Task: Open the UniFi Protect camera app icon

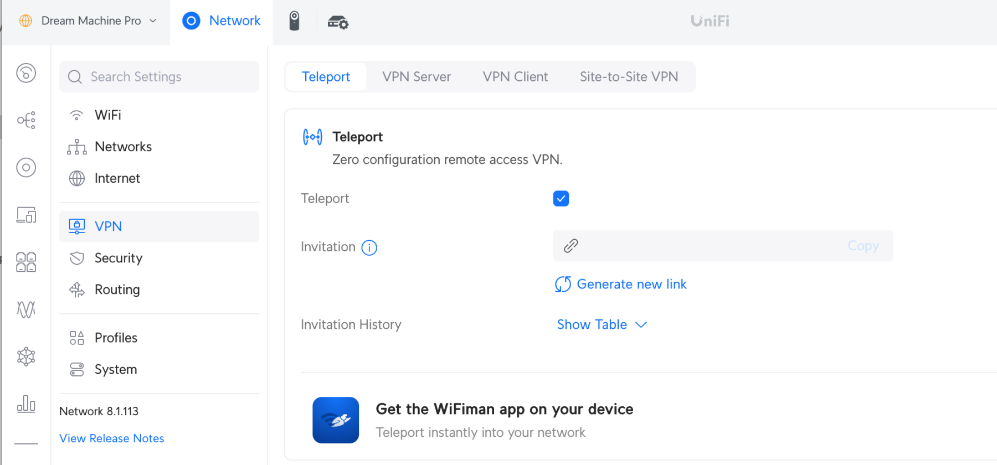Action: point(294,21)
